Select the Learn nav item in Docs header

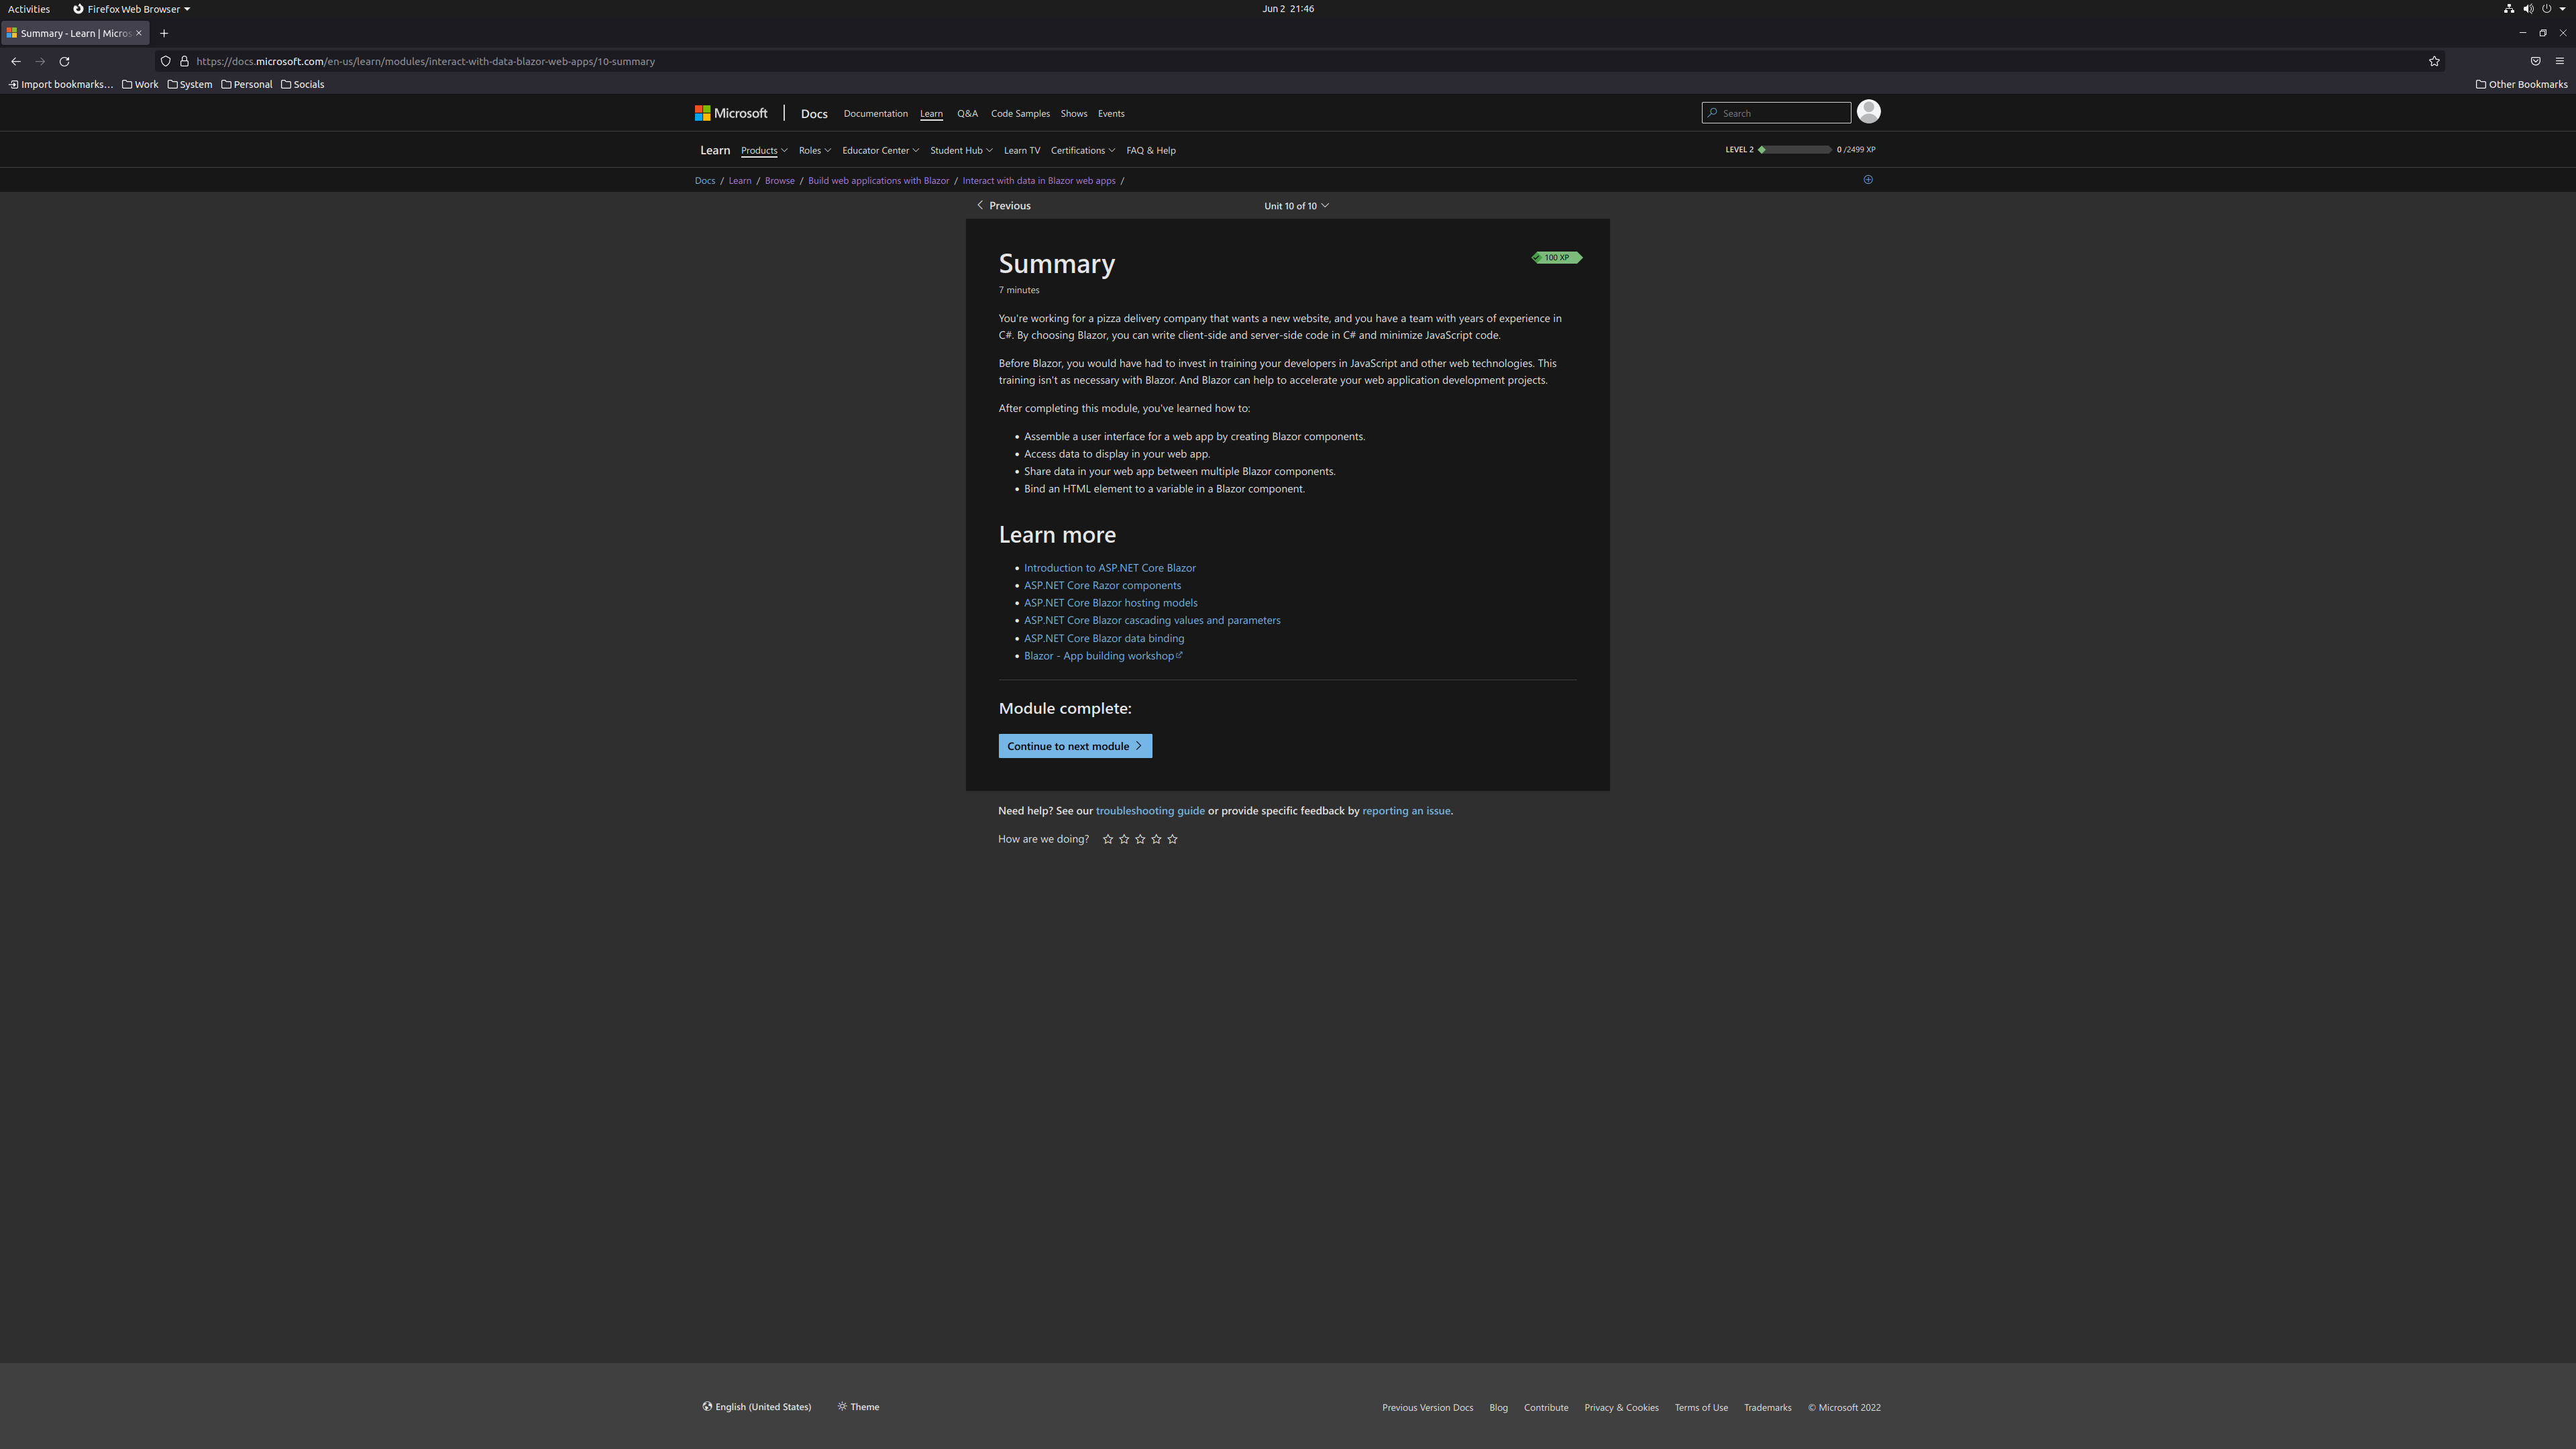click(931, 113)
